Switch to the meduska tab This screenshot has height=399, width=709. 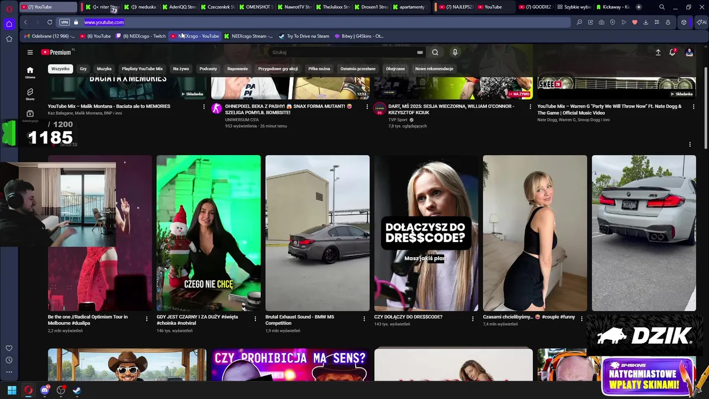tap(140, 7)
